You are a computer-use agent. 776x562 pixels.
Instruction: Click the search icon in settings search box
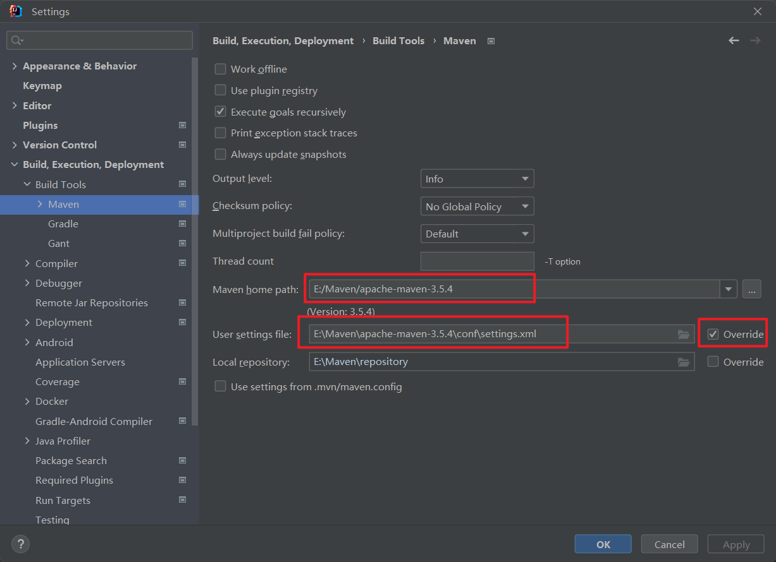coord(17,40)
